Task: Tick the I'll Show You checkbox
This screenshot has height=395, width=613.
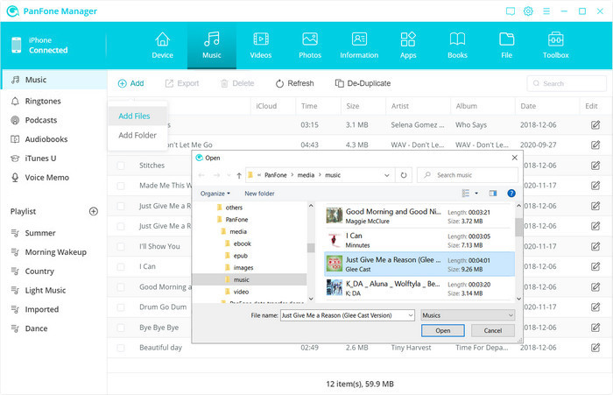Action: pyautogui.click(x=121, y=246)
